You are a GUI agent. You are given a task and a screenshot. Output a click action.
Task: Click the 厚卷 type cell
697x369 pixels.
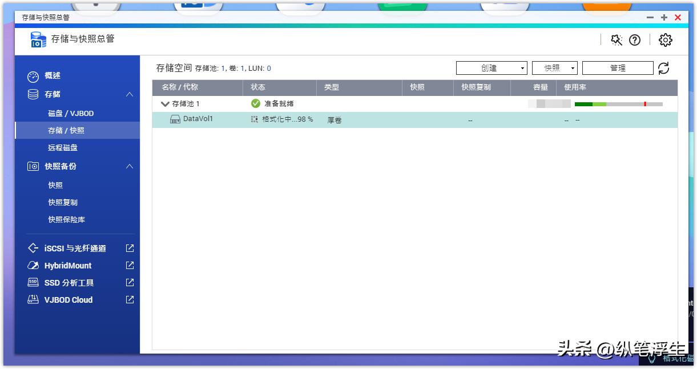click(335, 121)
